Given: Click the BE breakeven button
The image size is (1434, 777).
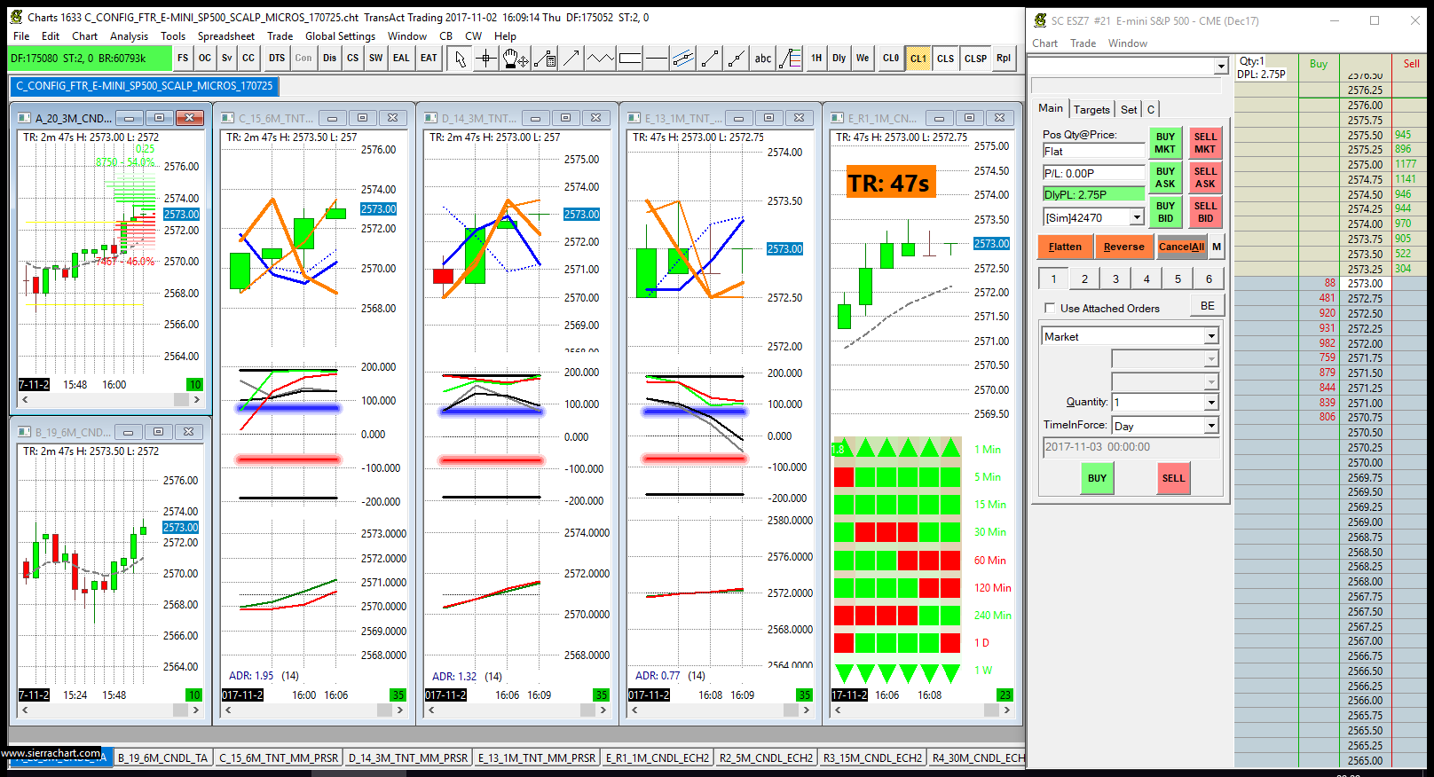Looking at the screenshot, I should 1208,306.
